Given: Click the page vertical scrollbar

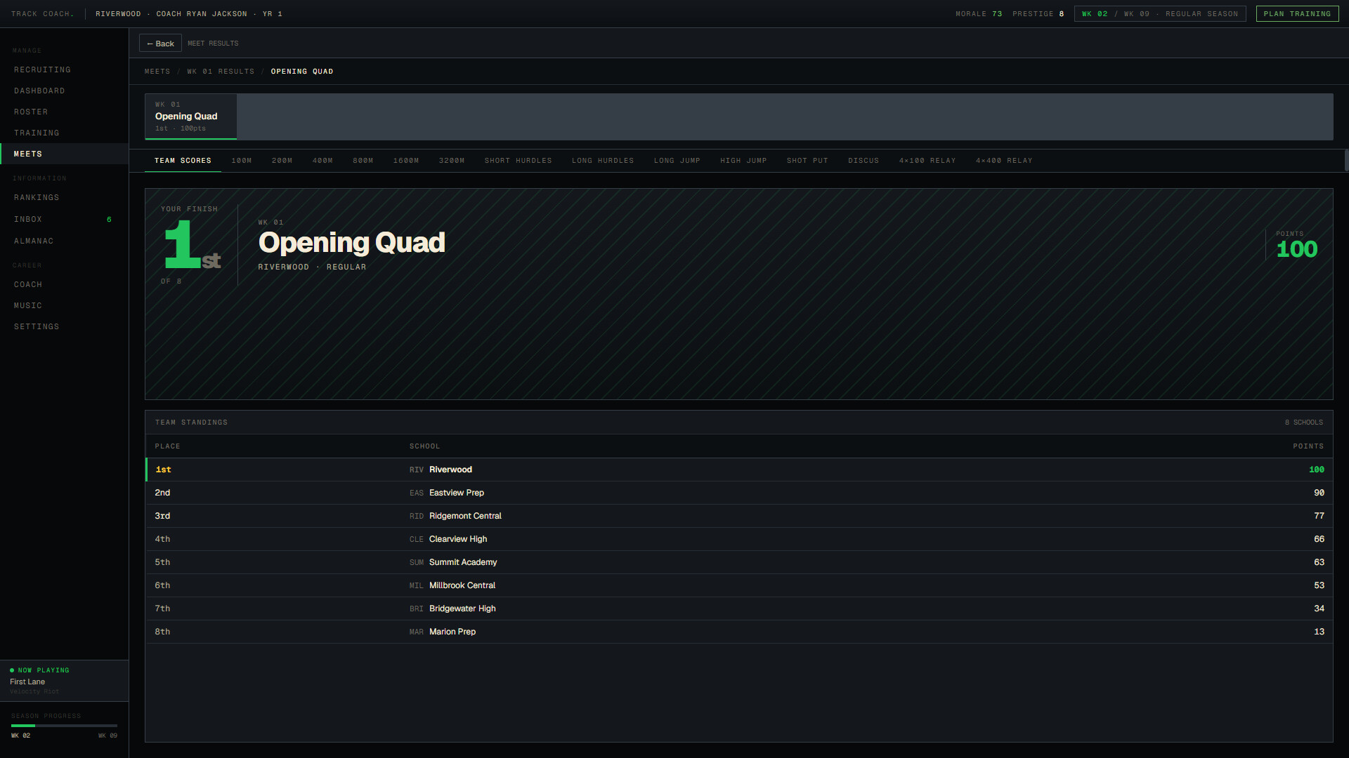Looking at the screenshot, I should 1346,160.
